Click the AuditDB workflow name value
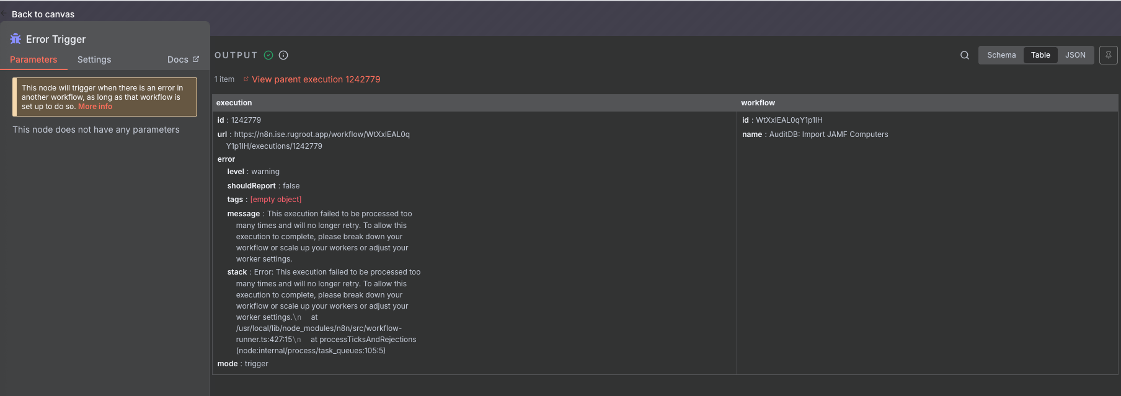Image resolution: width=1121 pixels, height=396 pixels. tap(828, 134)
